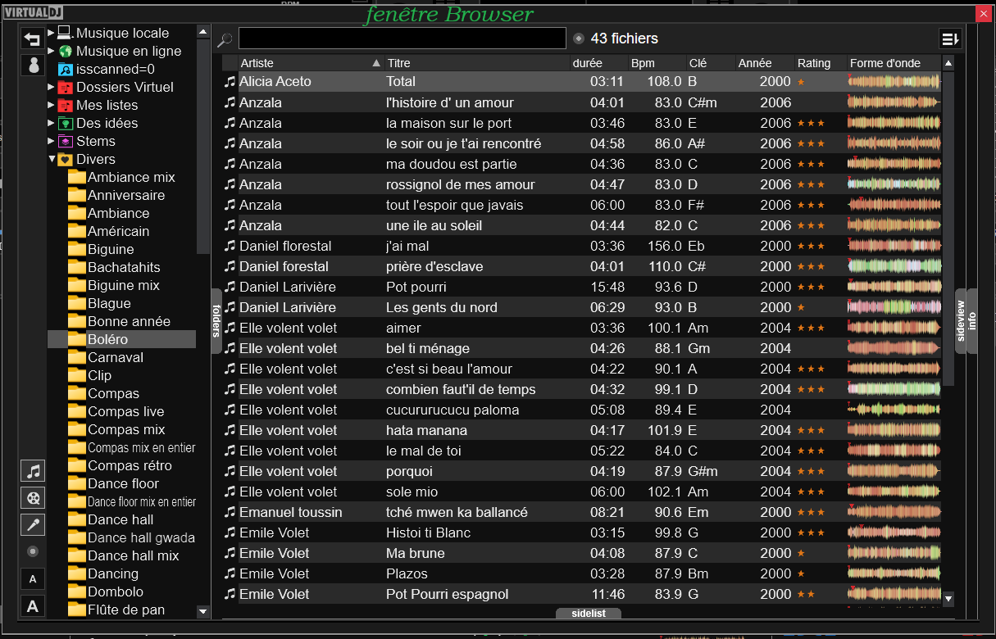Open the sideview vertical tab
Screen dimensions: 996x639
tap(961, 320)
